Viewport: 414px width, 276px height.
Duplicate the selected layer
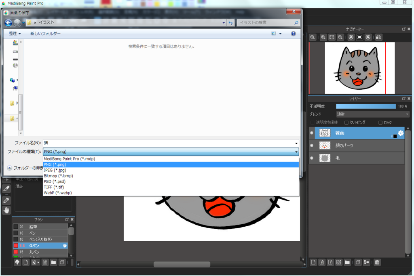[x=358, y=262]
